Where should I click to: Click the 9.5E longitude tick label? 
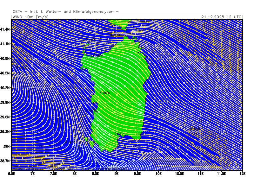137,174
